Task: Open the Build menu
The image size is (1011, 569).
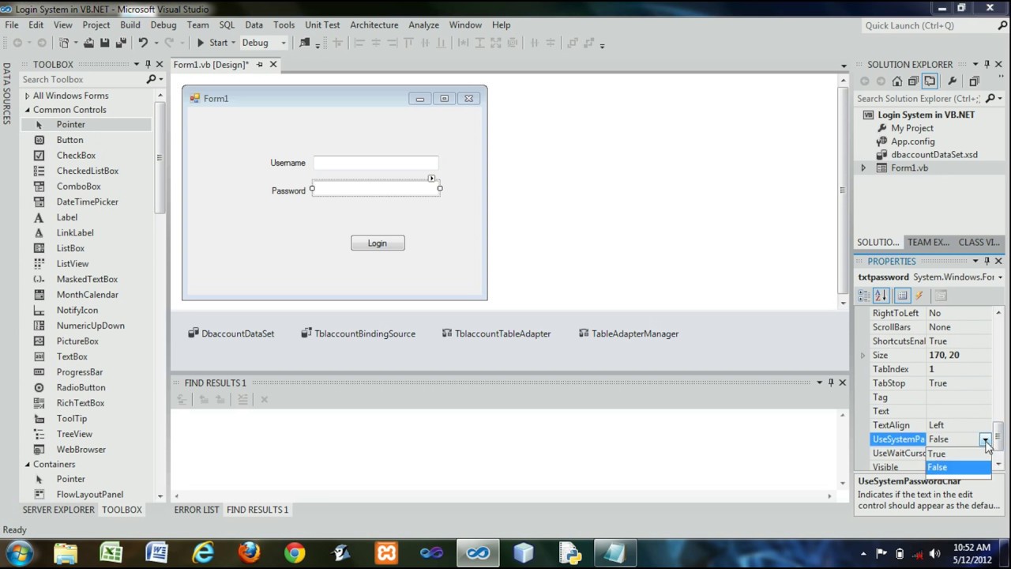Action: (x=130, y=24)
